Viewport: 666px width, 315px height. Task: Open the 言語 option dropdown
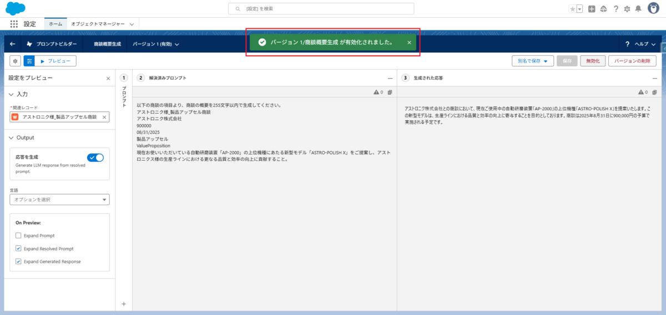(x=59, y=199)
